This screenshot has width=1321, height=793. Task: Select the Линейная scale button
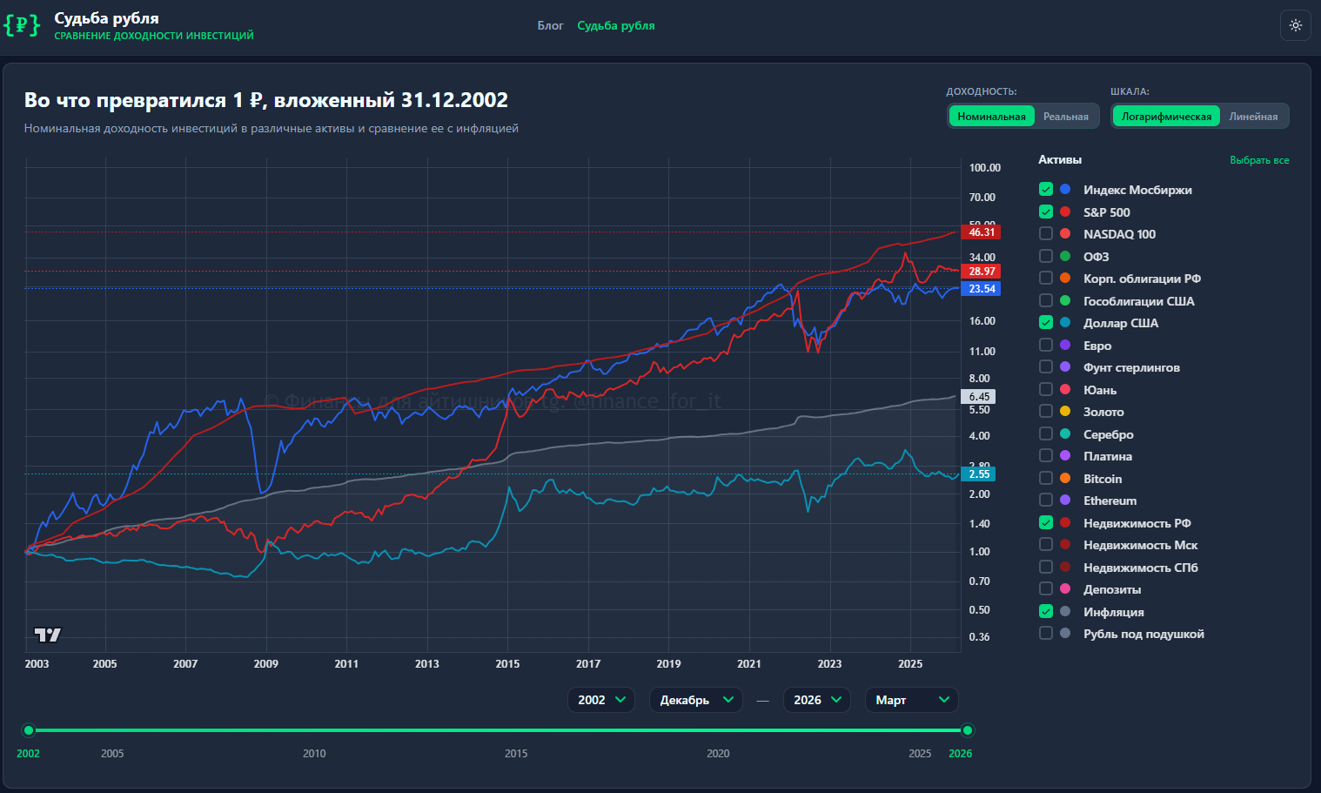click(x=1253, y=117)
